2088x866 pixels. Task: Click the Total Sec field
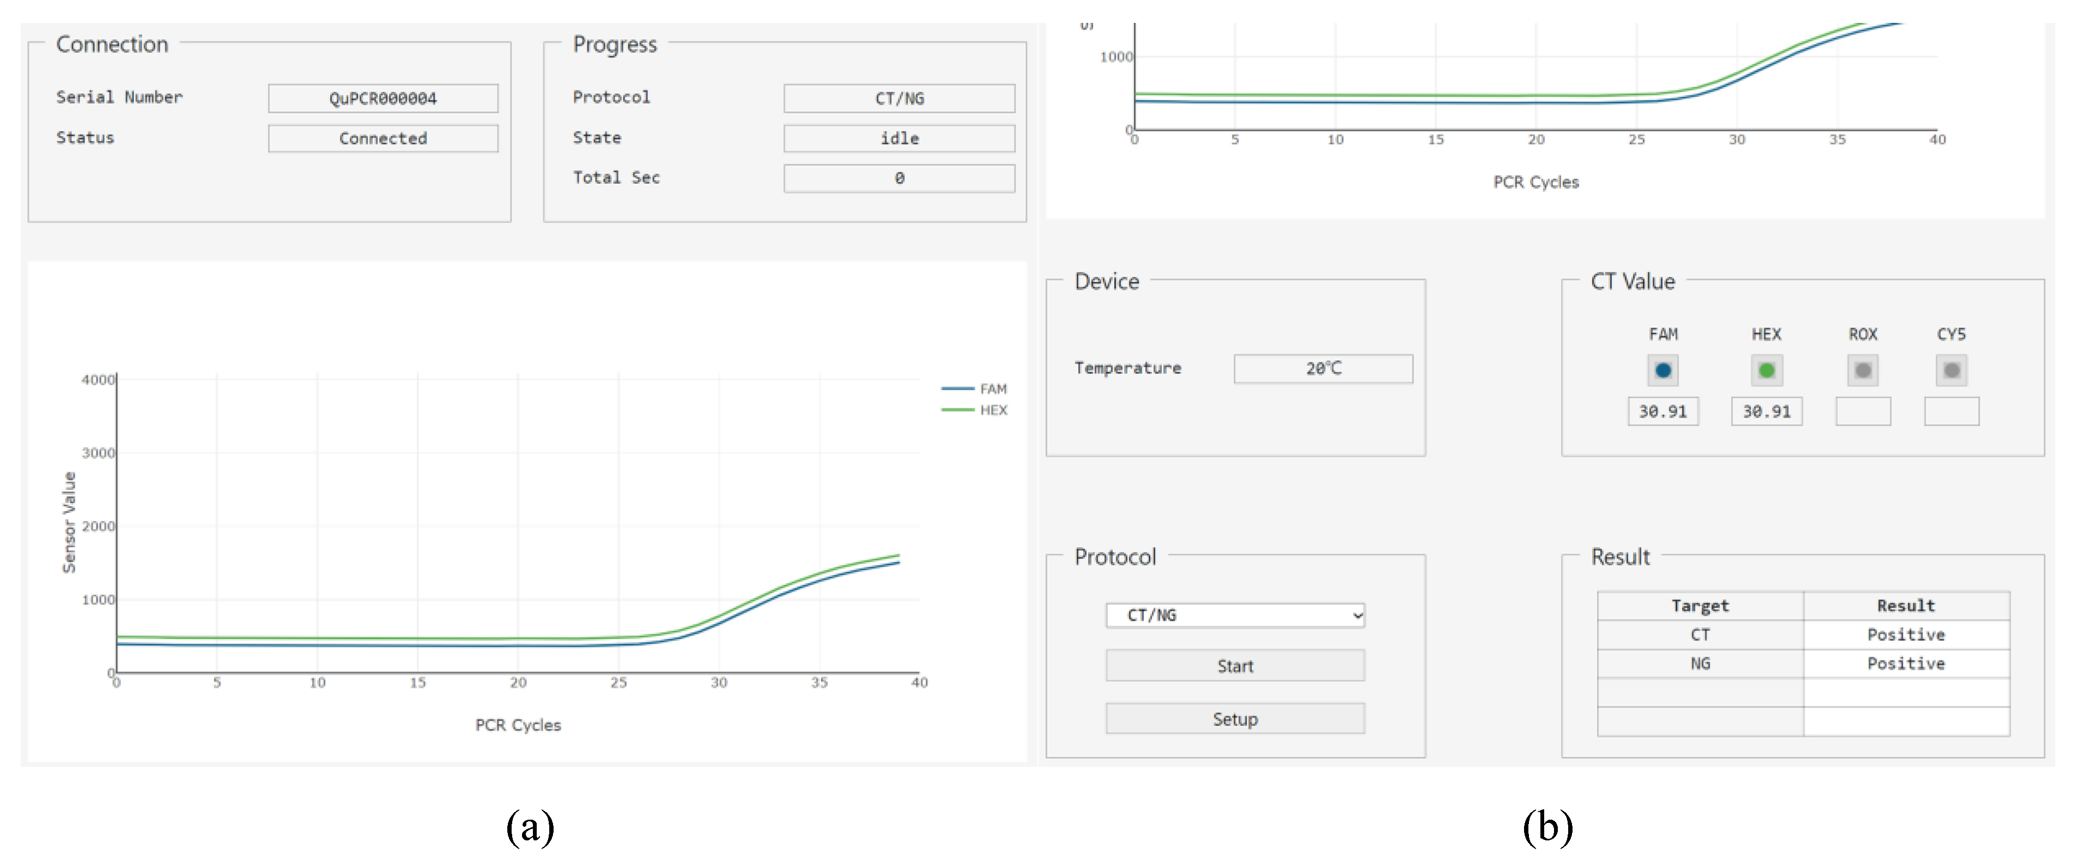(x=899, y=178)
